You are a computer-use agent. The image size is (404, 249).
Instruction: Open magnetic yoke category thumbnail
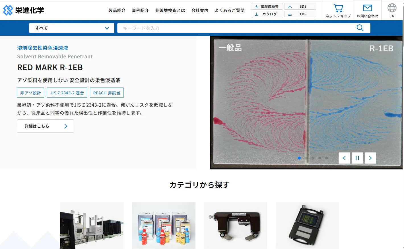click(236, 226)
